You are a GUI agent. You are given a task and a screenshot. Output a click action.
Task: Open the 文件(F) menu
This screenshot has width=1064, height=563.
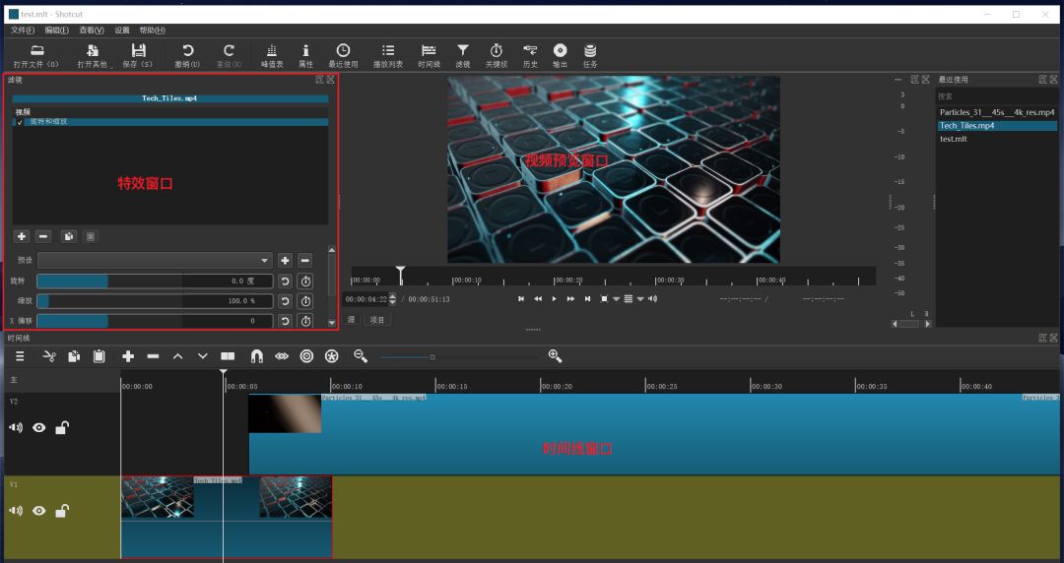[x=23, y=31]
